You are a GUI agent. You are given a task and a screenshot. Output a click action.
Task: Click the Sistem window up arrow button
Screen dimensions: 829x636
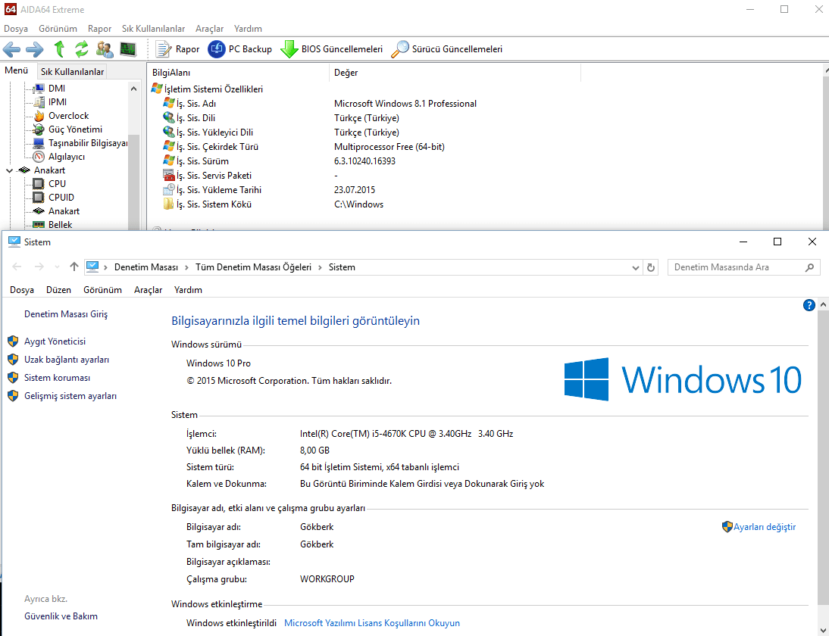point(74,267)
